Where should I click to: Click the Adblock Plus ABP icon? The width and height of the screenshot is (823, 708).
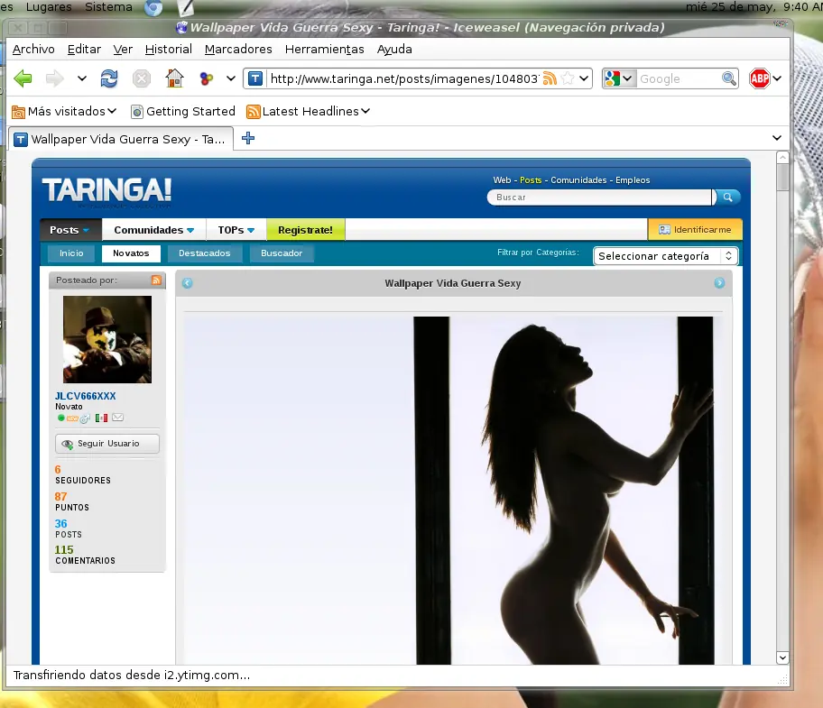759,79
